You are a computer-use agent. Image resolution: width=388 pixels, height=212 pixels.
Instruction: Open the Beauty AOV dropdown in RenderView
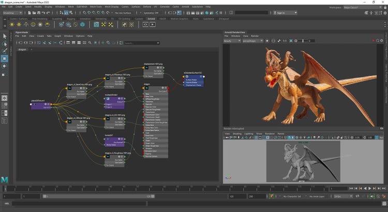tap(232, 40)
